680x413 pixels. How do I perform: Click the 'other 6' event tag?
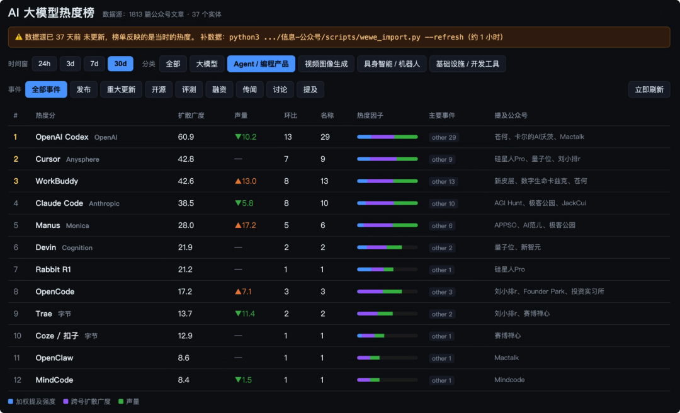(442, 226)
